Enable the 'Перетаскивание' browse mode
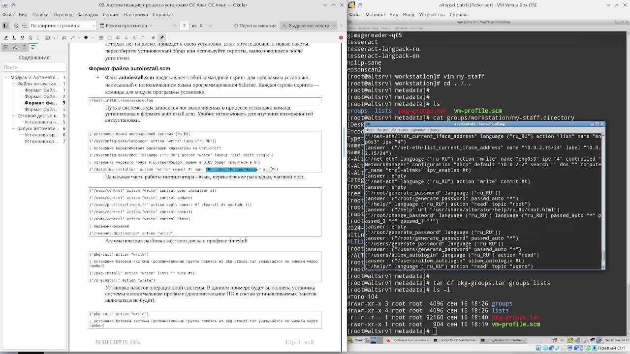This screenshot has height=354, width=630. coord(255,26)
